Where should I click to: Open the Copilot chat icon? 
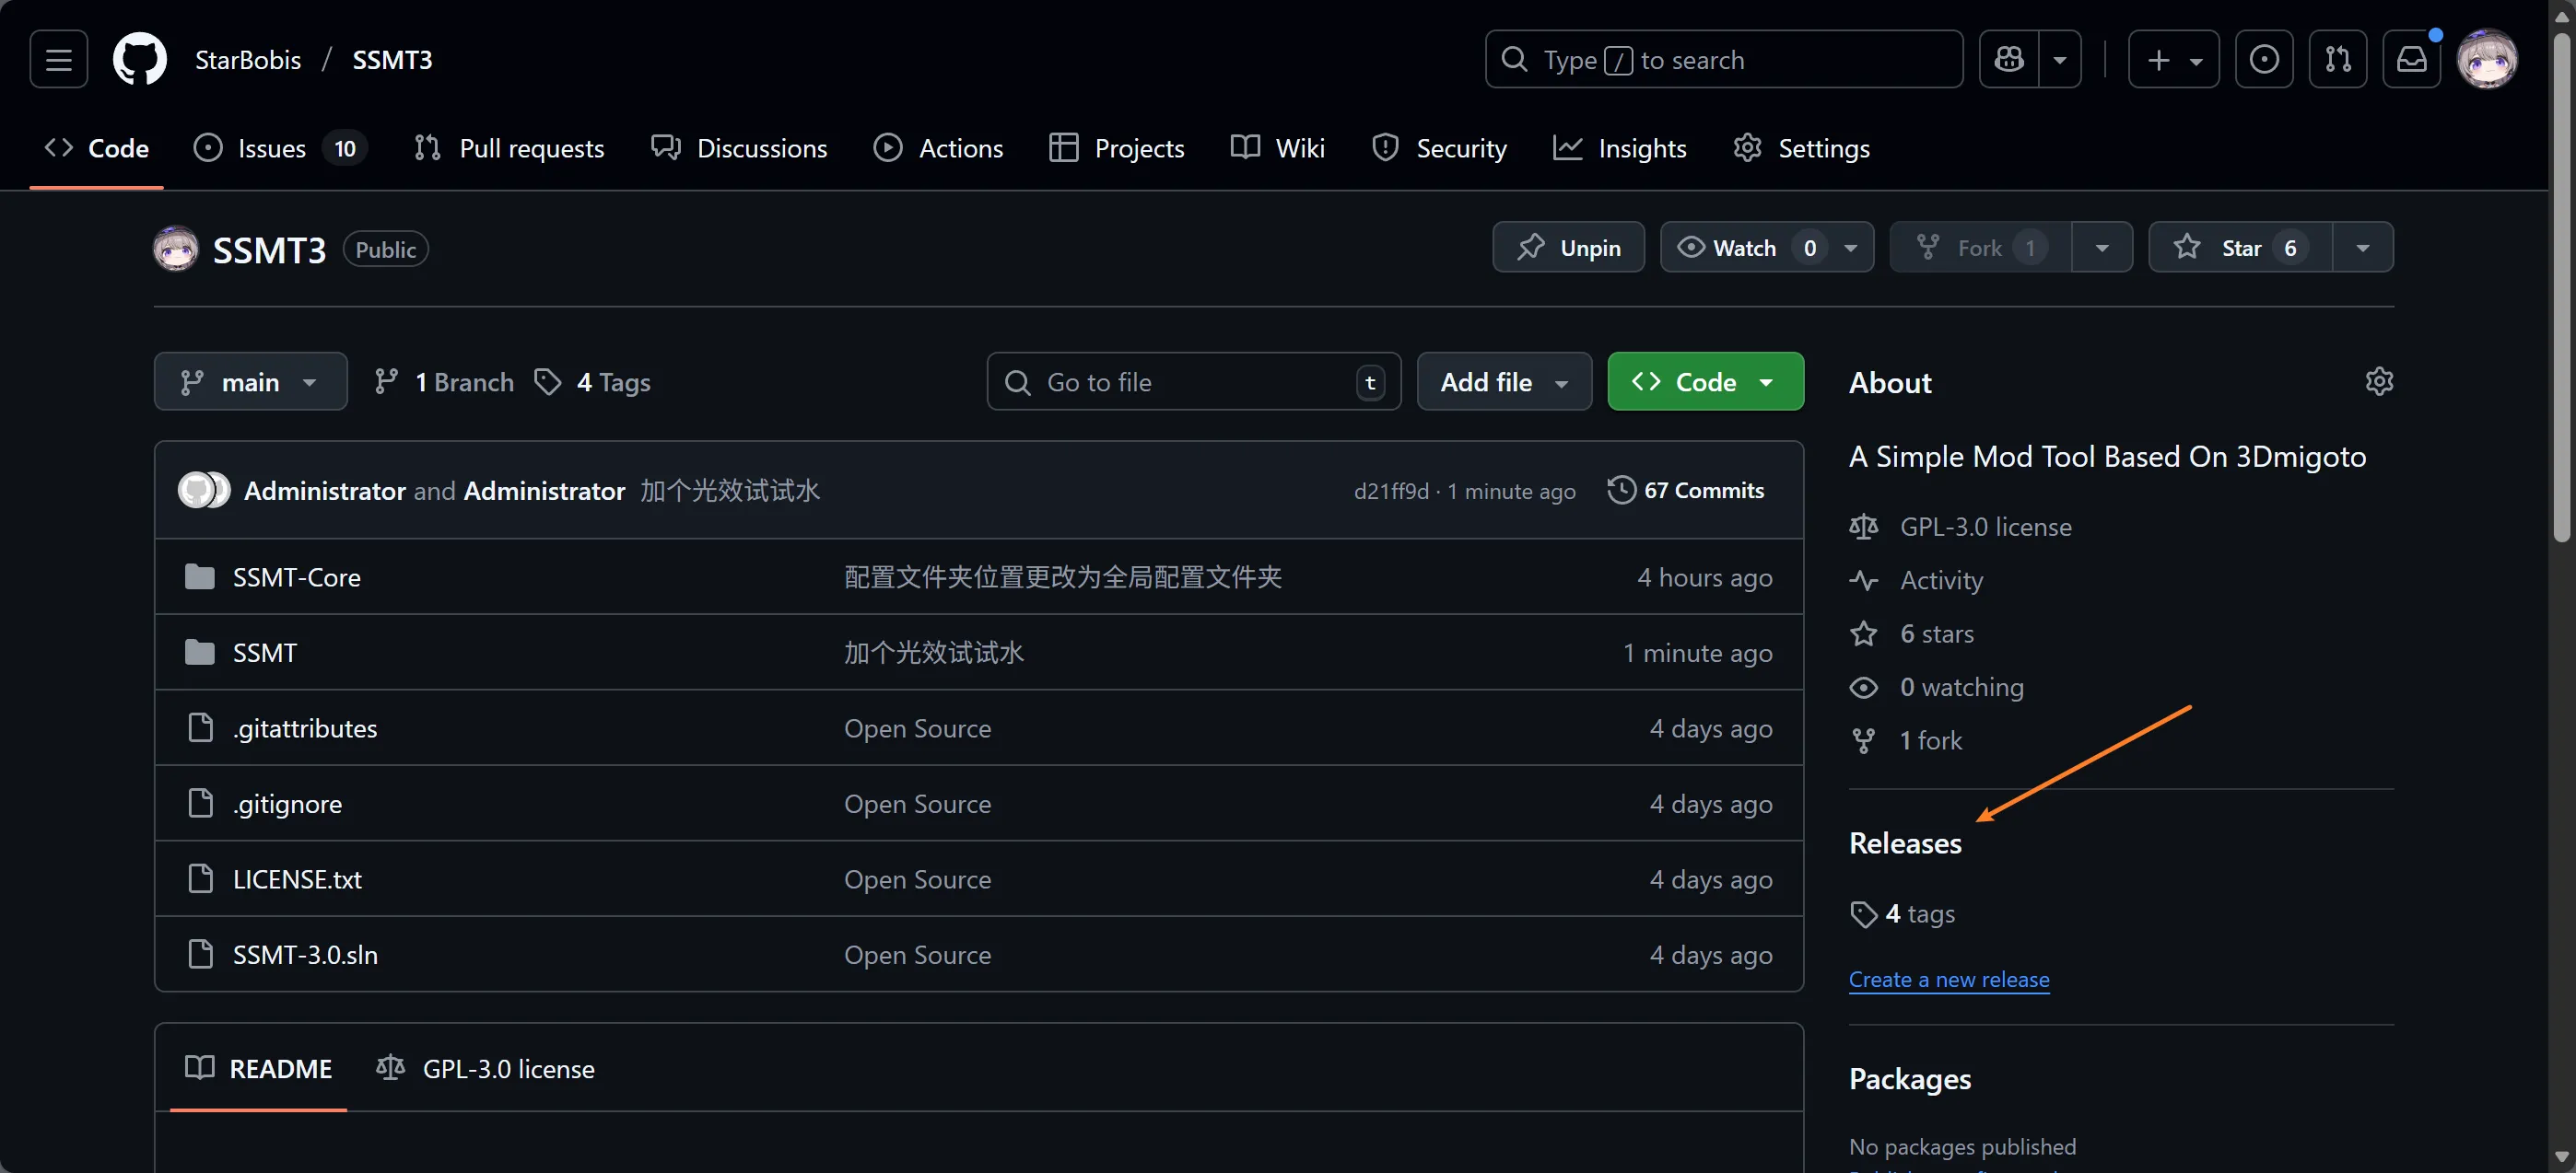pyautogui.click(x=2009, y=60)
